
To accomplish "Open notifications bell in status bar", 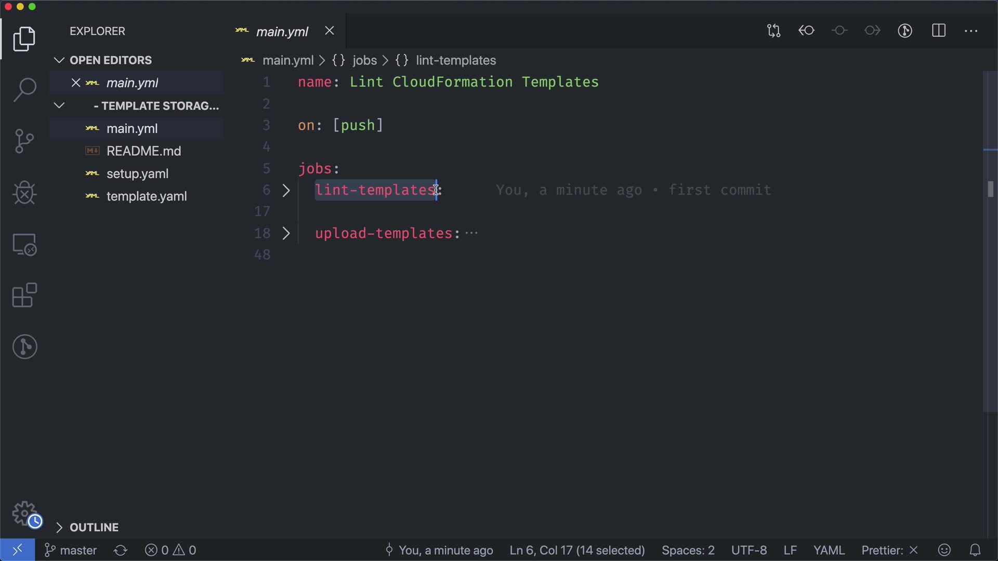I will (x=975, y=550).
